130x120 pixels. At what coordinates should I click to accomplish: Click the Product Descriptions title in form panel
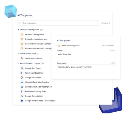71,46
